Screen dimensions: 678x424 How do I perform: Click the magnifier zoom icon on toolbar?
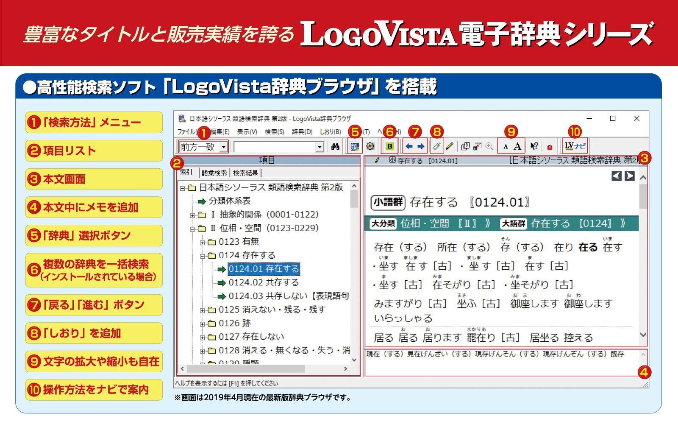488,146
